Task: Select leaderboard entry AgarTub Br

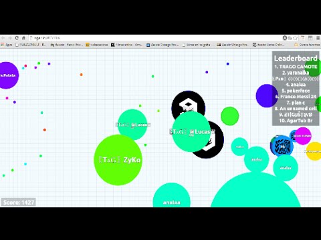Action: (x=296, y=121)
